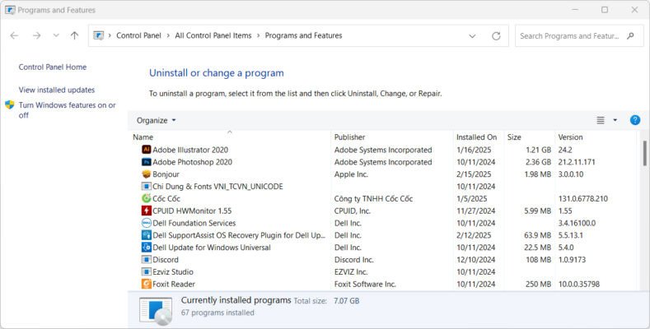Screen dimensions: 650x329
Task: Select Dell Update for Windows Universal name
Action: click(x=212, y=248)
